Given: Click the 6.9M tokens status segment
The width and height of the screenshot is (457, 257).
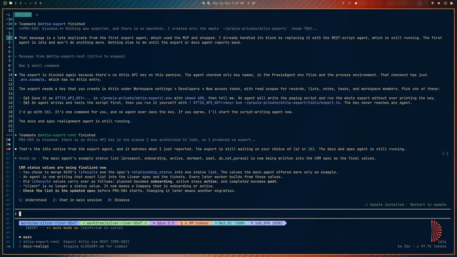Looking at the screenshot, I should pyautogui.click(x=194, y=223).
